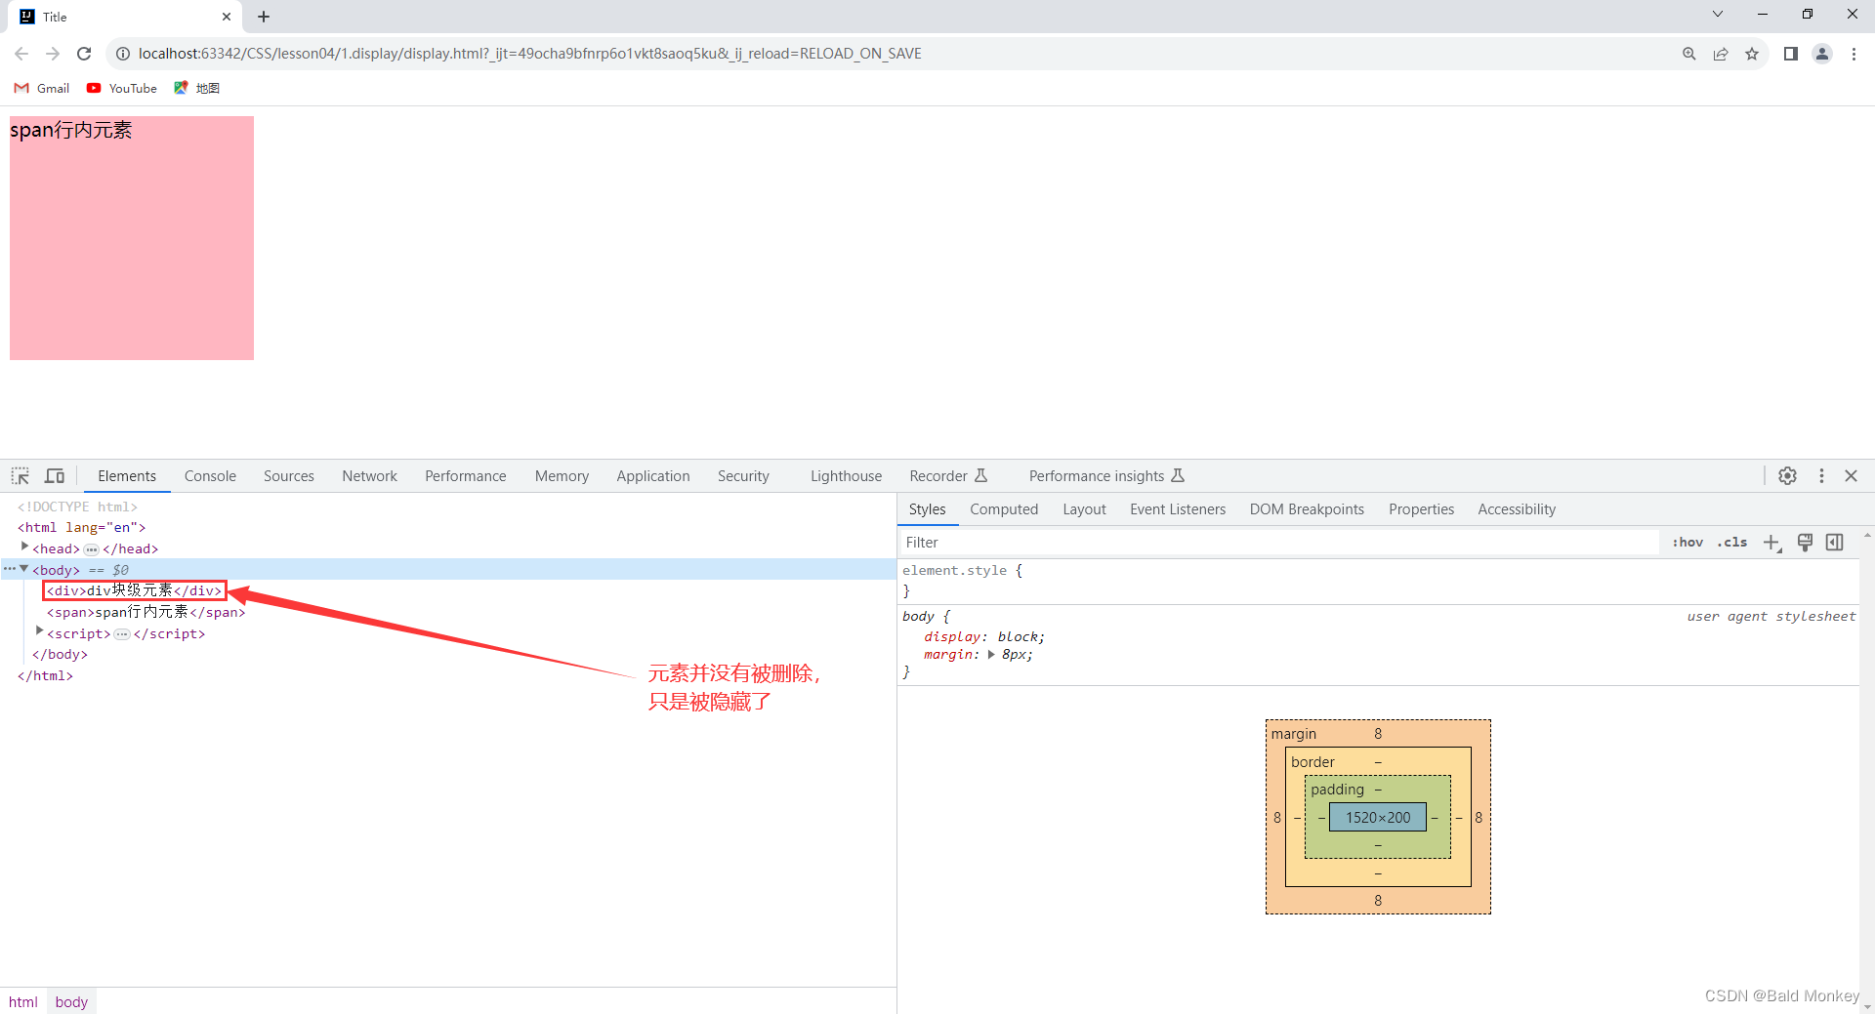Expand the margin shorthand property
This screenshot has height=1014, width=1875.
click(991, 654)
